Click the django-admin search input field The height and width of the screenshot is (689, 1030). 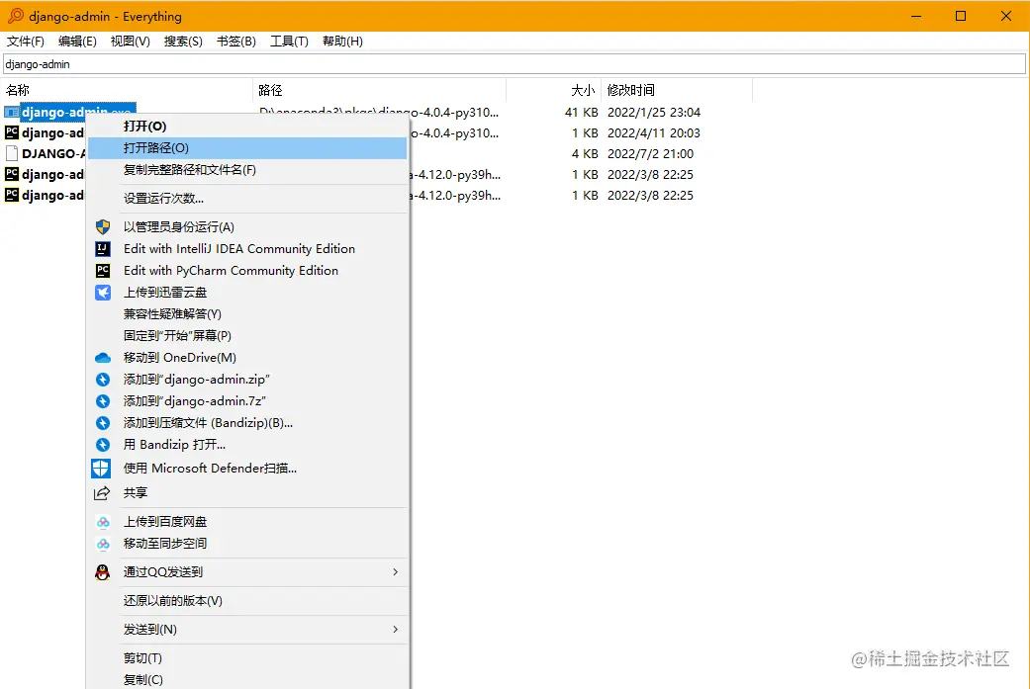515,64
